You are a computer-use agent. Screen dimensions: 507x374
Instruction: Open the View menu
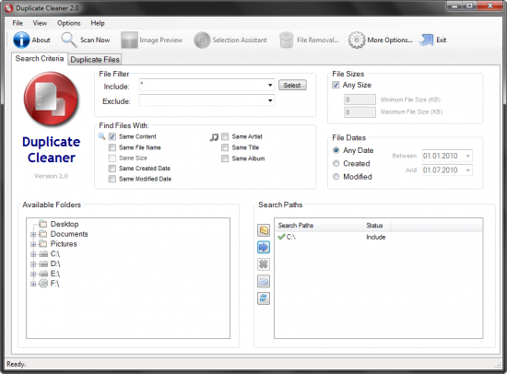(40, 23)
